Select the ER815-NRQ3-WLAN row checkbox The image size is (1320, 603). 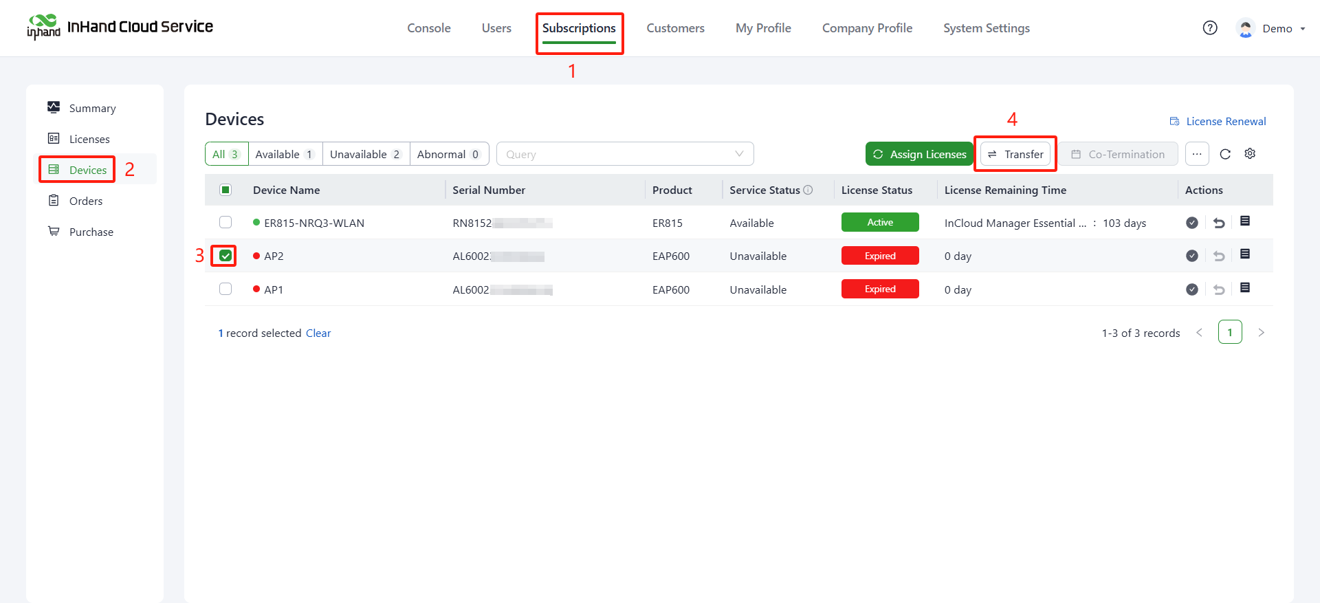point(225,222)
